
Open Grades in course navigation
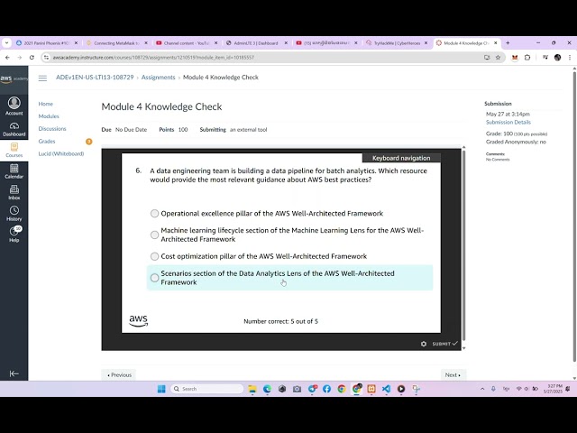tap(47, 142)
